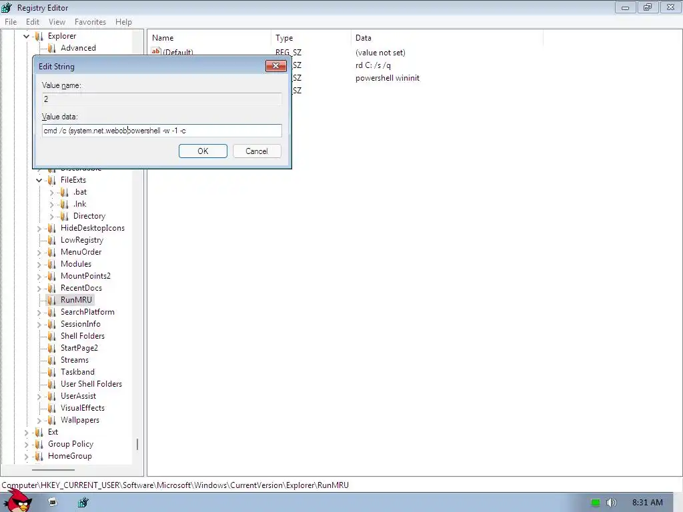Image resolution: width=683 pixels, height=512 pixels.
Task: Expand the MenuOrder key
Action: click(39, 253)
